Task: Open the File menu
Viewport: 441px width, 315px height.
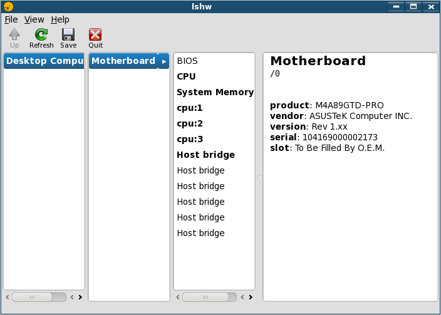Action: point(11,19)
